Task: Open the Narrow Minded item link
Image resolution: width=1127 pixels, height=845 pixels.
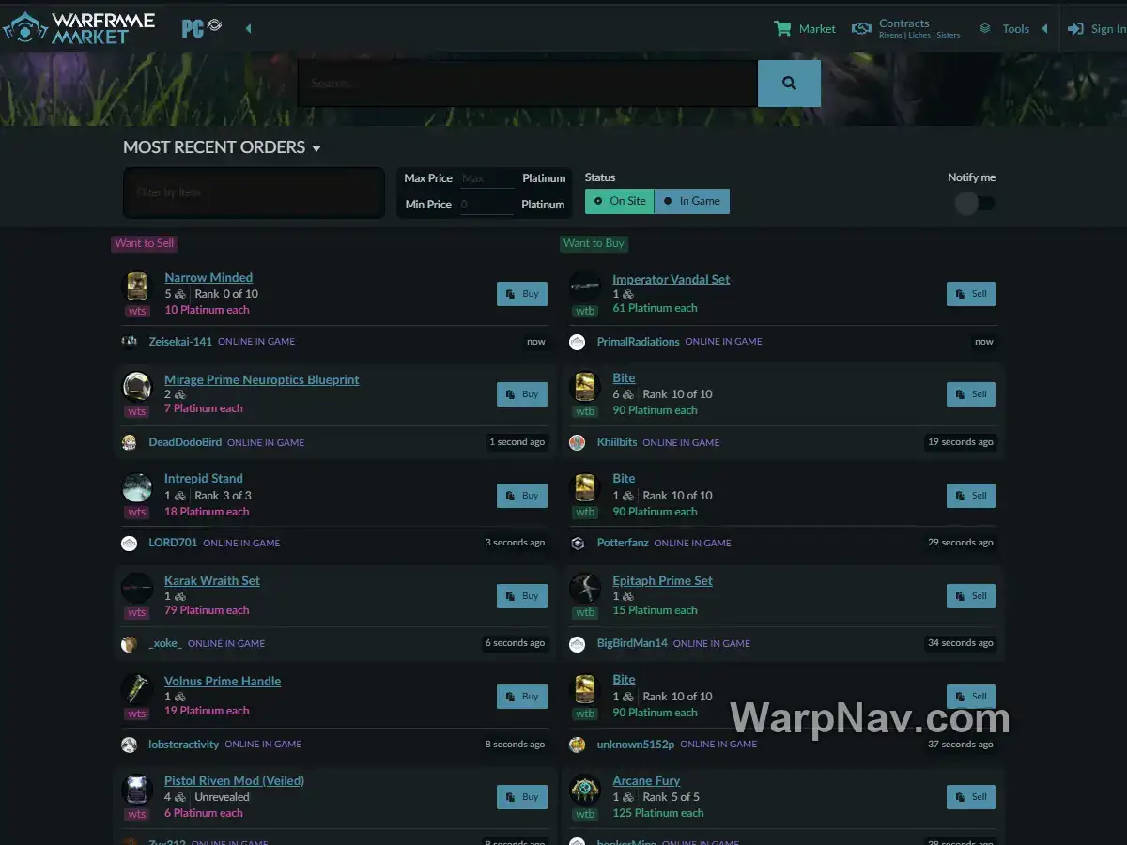Action: coord(208,277)
